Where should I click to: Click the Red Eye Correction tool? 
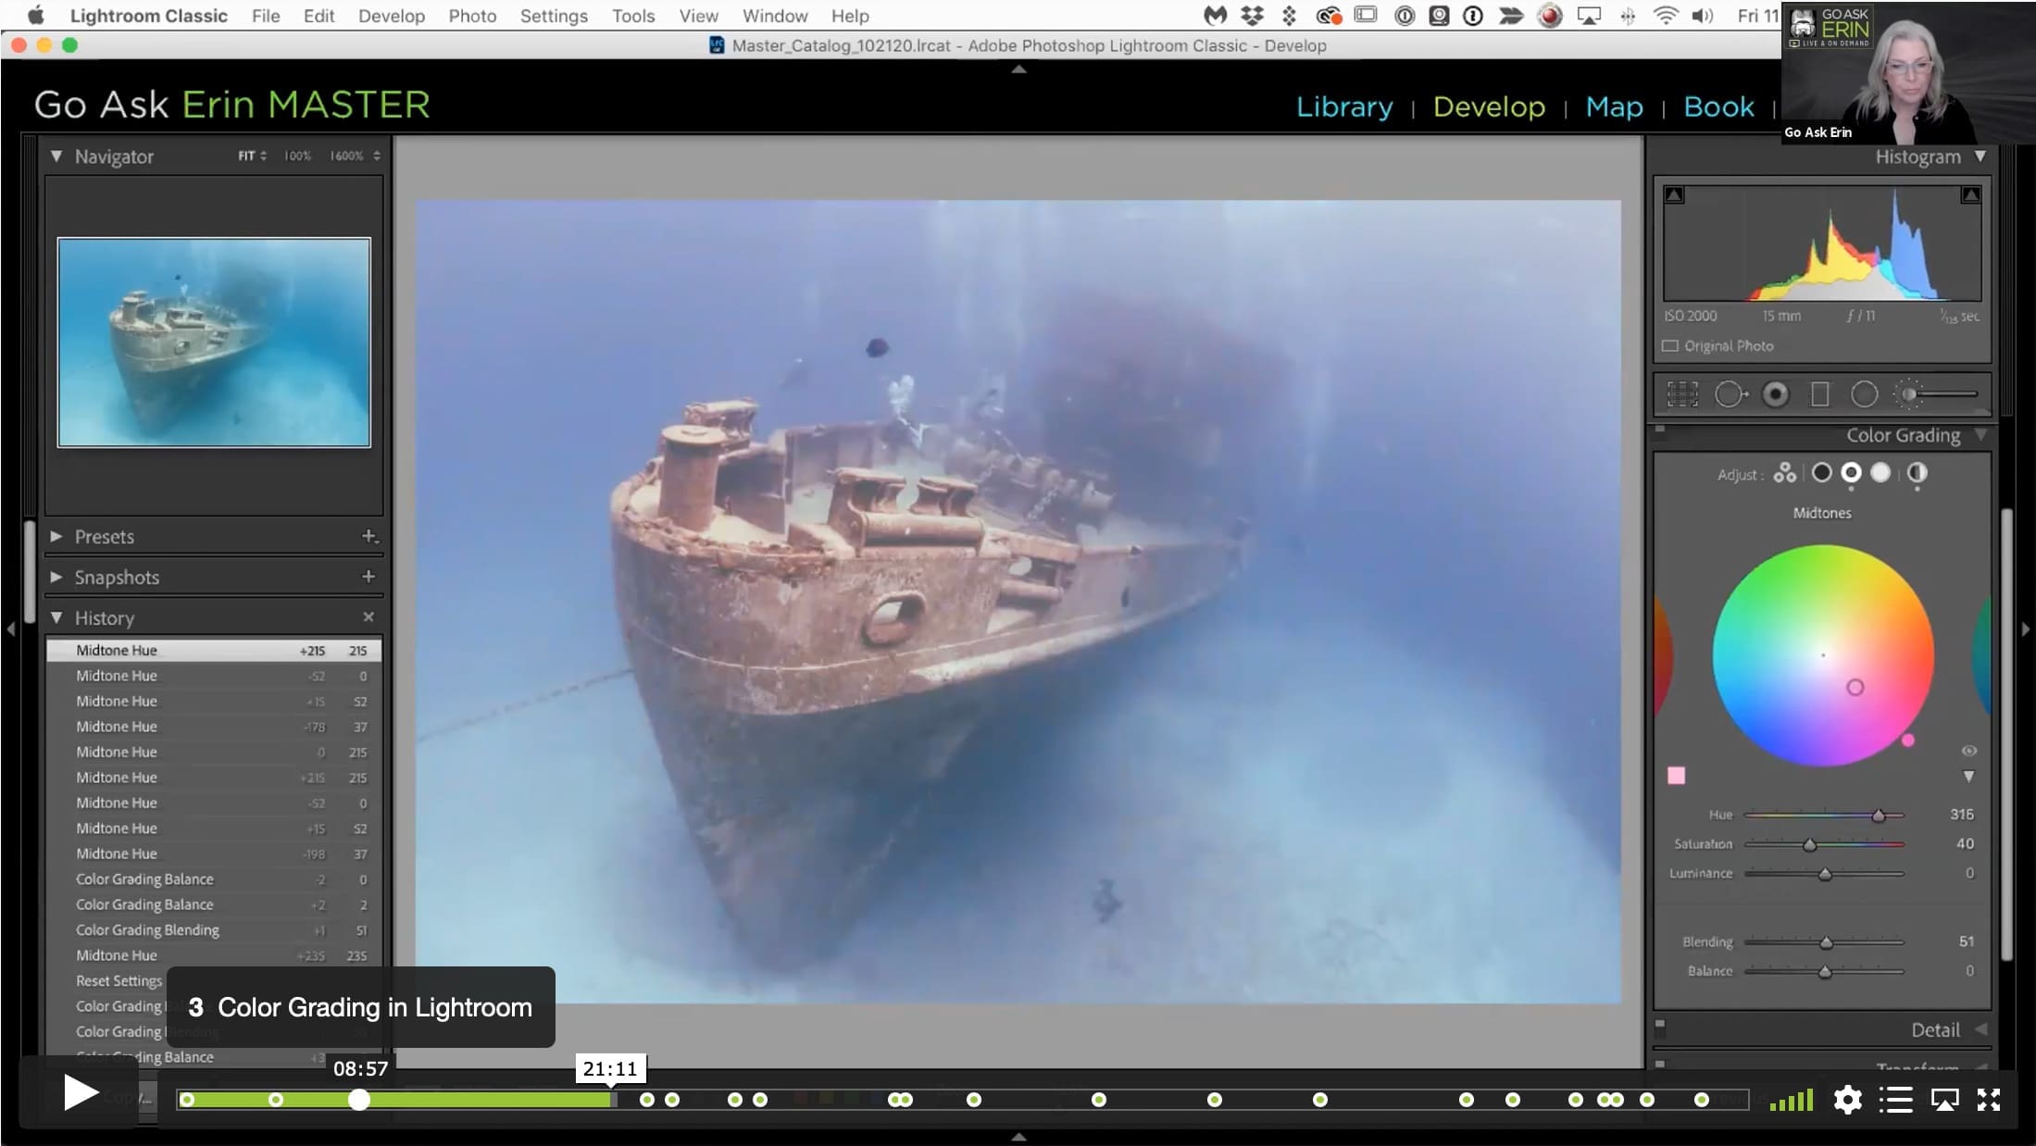coord(1775,394)
